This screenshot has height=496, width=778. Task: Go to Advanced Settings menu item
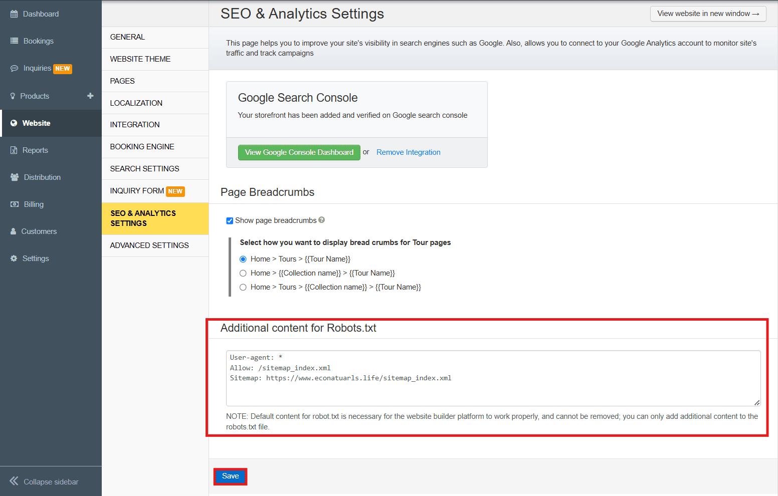[x=149, y=245]
